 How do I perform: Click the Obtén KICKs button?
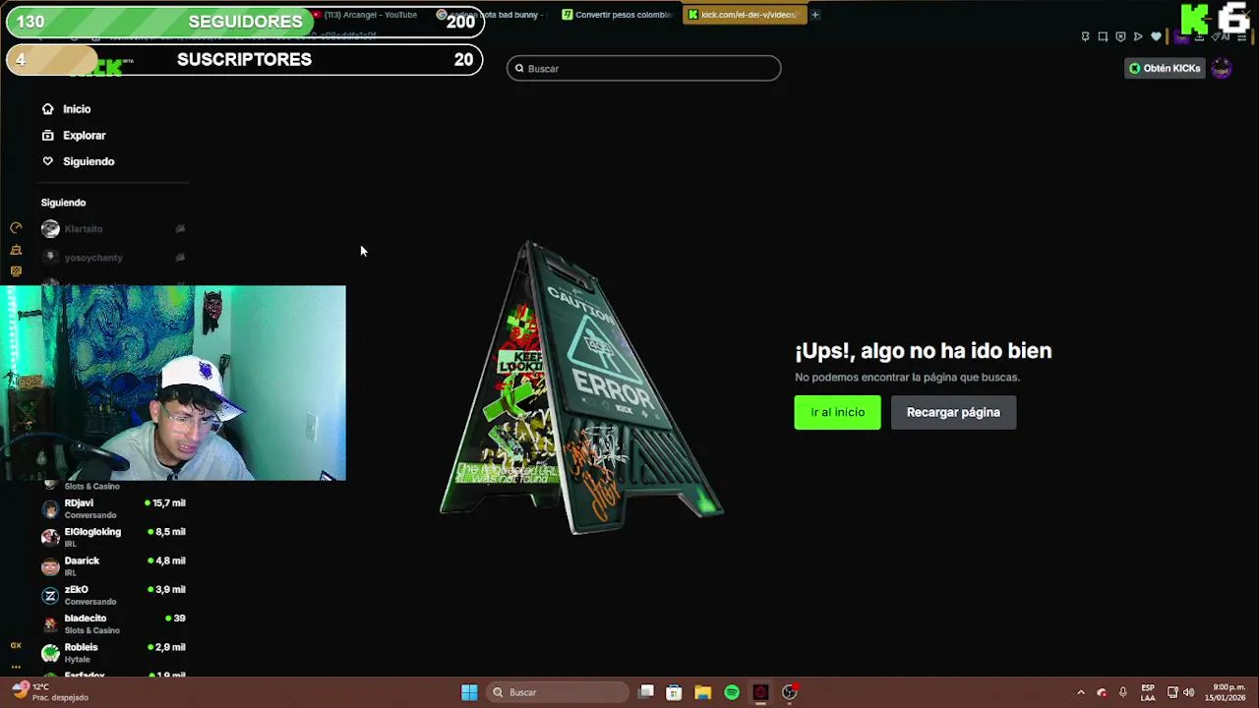[1165, 69]
